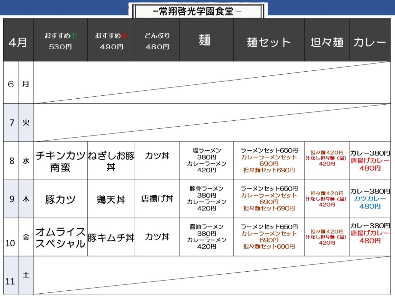Click the 4月 month header cell
The height and width of the screenshot is (296, 395).
click(18, 43)
